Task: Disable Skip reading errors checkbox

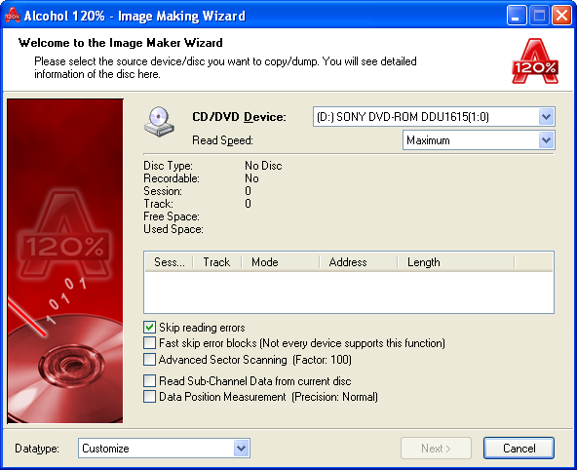Action: (149, 328)
